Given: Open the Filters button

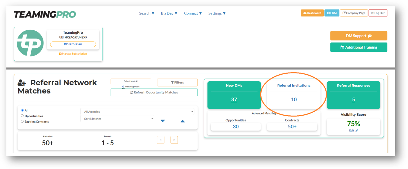Looking at the screenshot, I should [177, 83].
